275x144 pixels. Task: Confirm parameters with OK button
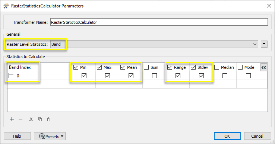[x=227, y=136]
